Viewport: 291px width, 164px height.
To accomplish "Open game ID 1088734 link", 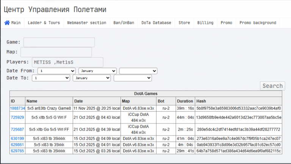I will point(17,108).
